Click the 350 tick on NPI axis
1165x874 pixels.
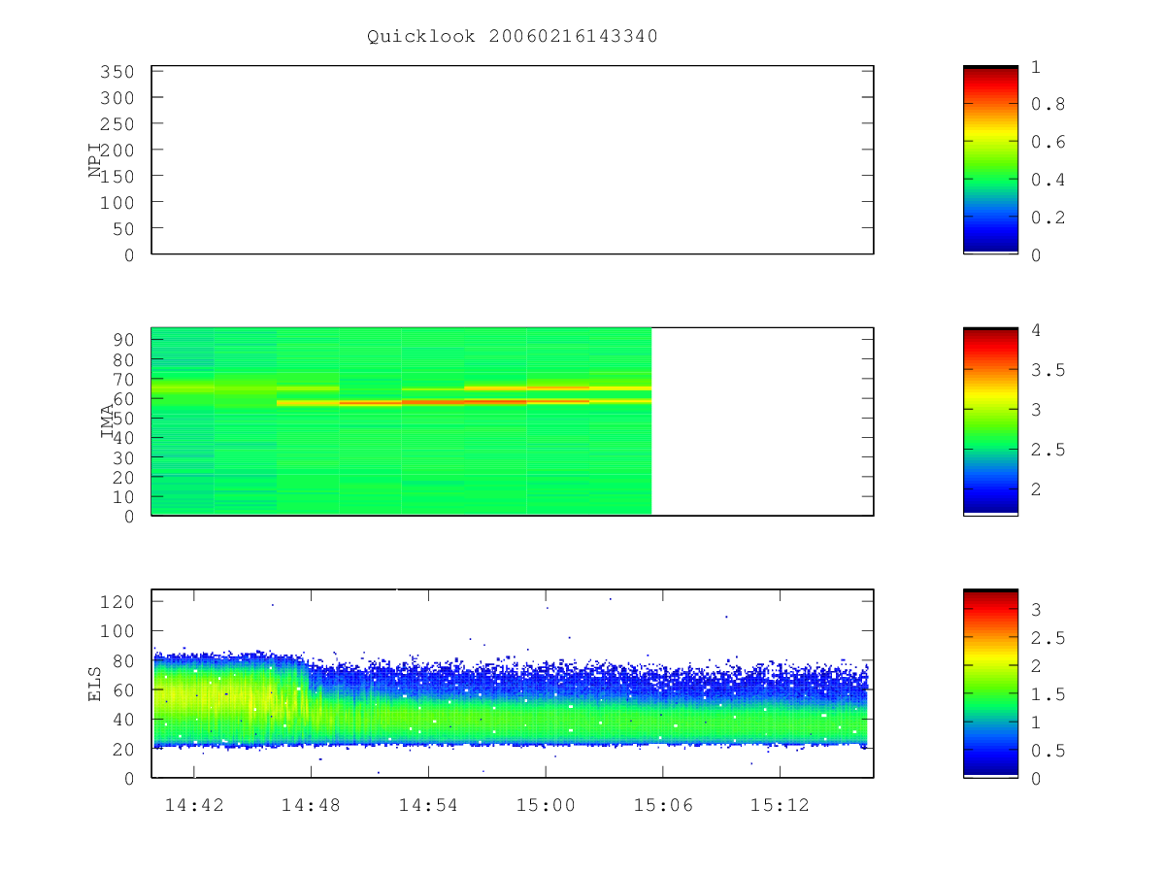[119, 72]
